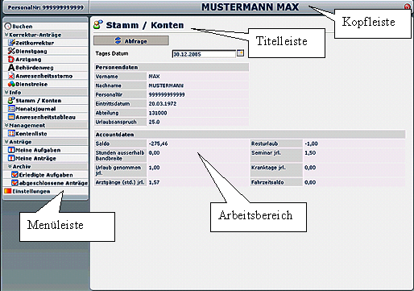This screenshot has width=414, height=291.
Task: Collapse the Info menu section
Action: click(6, 92)
